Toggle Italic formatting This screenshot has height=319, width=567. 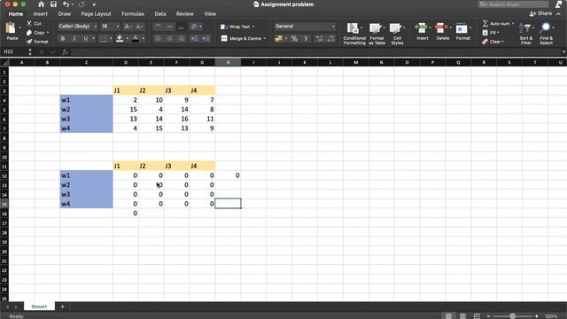click(74, 38)
